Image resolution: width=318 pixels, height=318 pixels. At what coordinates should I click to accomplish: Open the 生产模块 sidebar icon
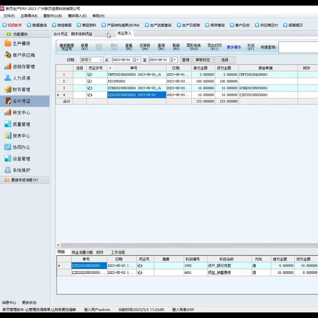8,43
